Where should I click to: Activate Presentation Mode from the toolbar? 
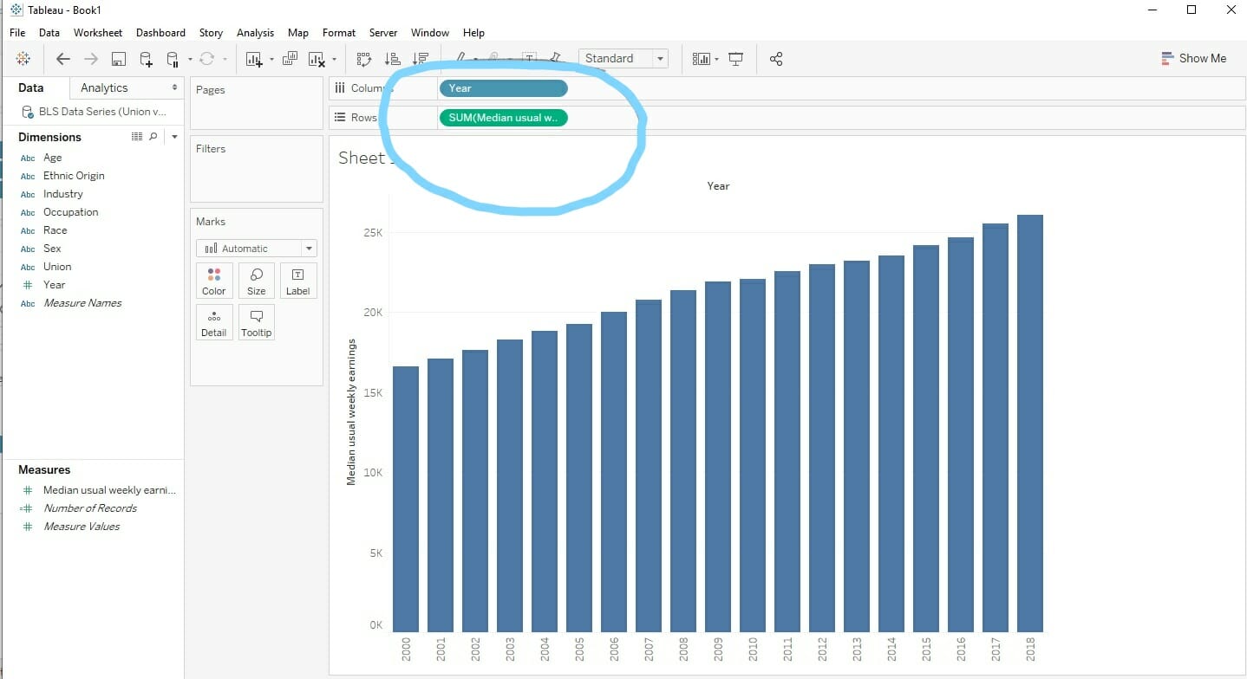736,58
